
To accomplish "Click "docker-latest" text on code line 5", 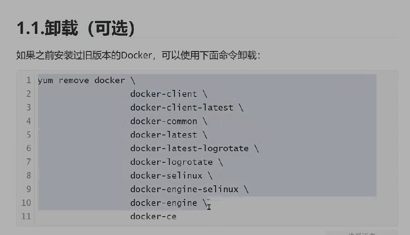I will point(163,135).
